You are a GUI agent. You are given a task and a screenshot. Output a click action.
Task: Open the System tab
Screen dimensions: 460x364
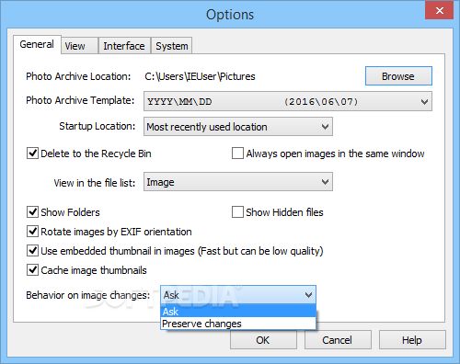pyautogui.click(x=172, y=46)
